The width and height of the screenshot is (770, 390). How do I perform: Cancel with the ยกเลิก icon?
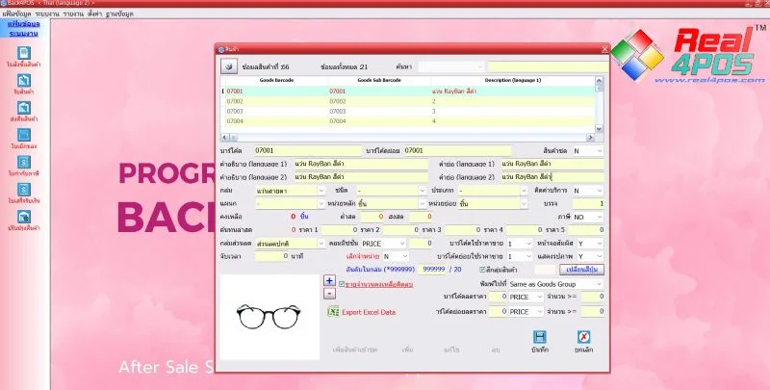click(583, 336)
